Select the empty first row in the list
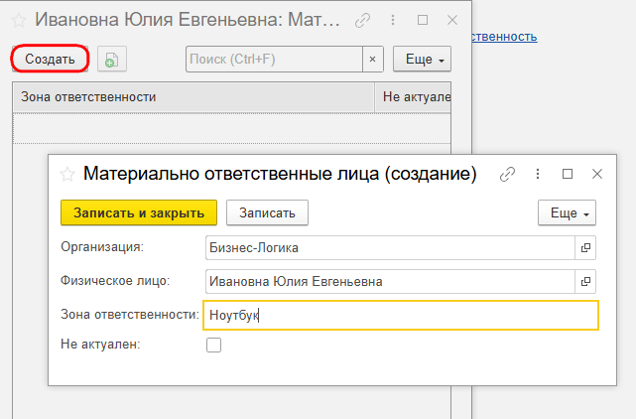The image size is (636, 419). click(x=231, y=128)
